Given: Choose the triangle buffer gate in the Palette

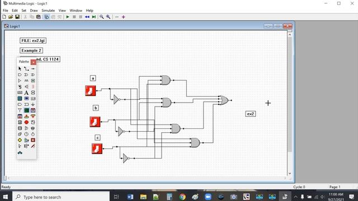Looking at the screenshot, I should click(20, 80).
